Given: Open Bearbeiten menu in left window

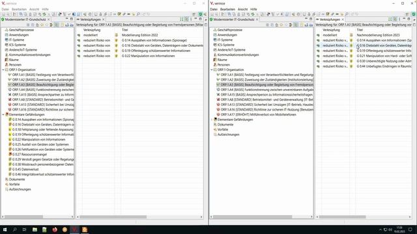Looking at the screenshot, I should pos(19,9).
